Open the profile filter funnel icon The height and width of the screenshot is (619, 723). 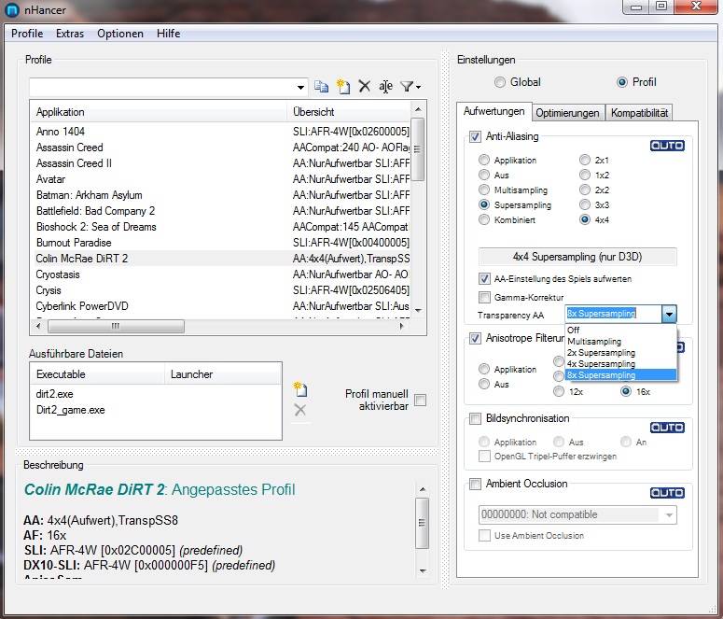(x=410, y=86)
